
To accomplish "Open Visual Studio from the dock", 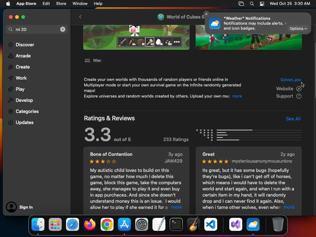I will click(x=235, y=224).
